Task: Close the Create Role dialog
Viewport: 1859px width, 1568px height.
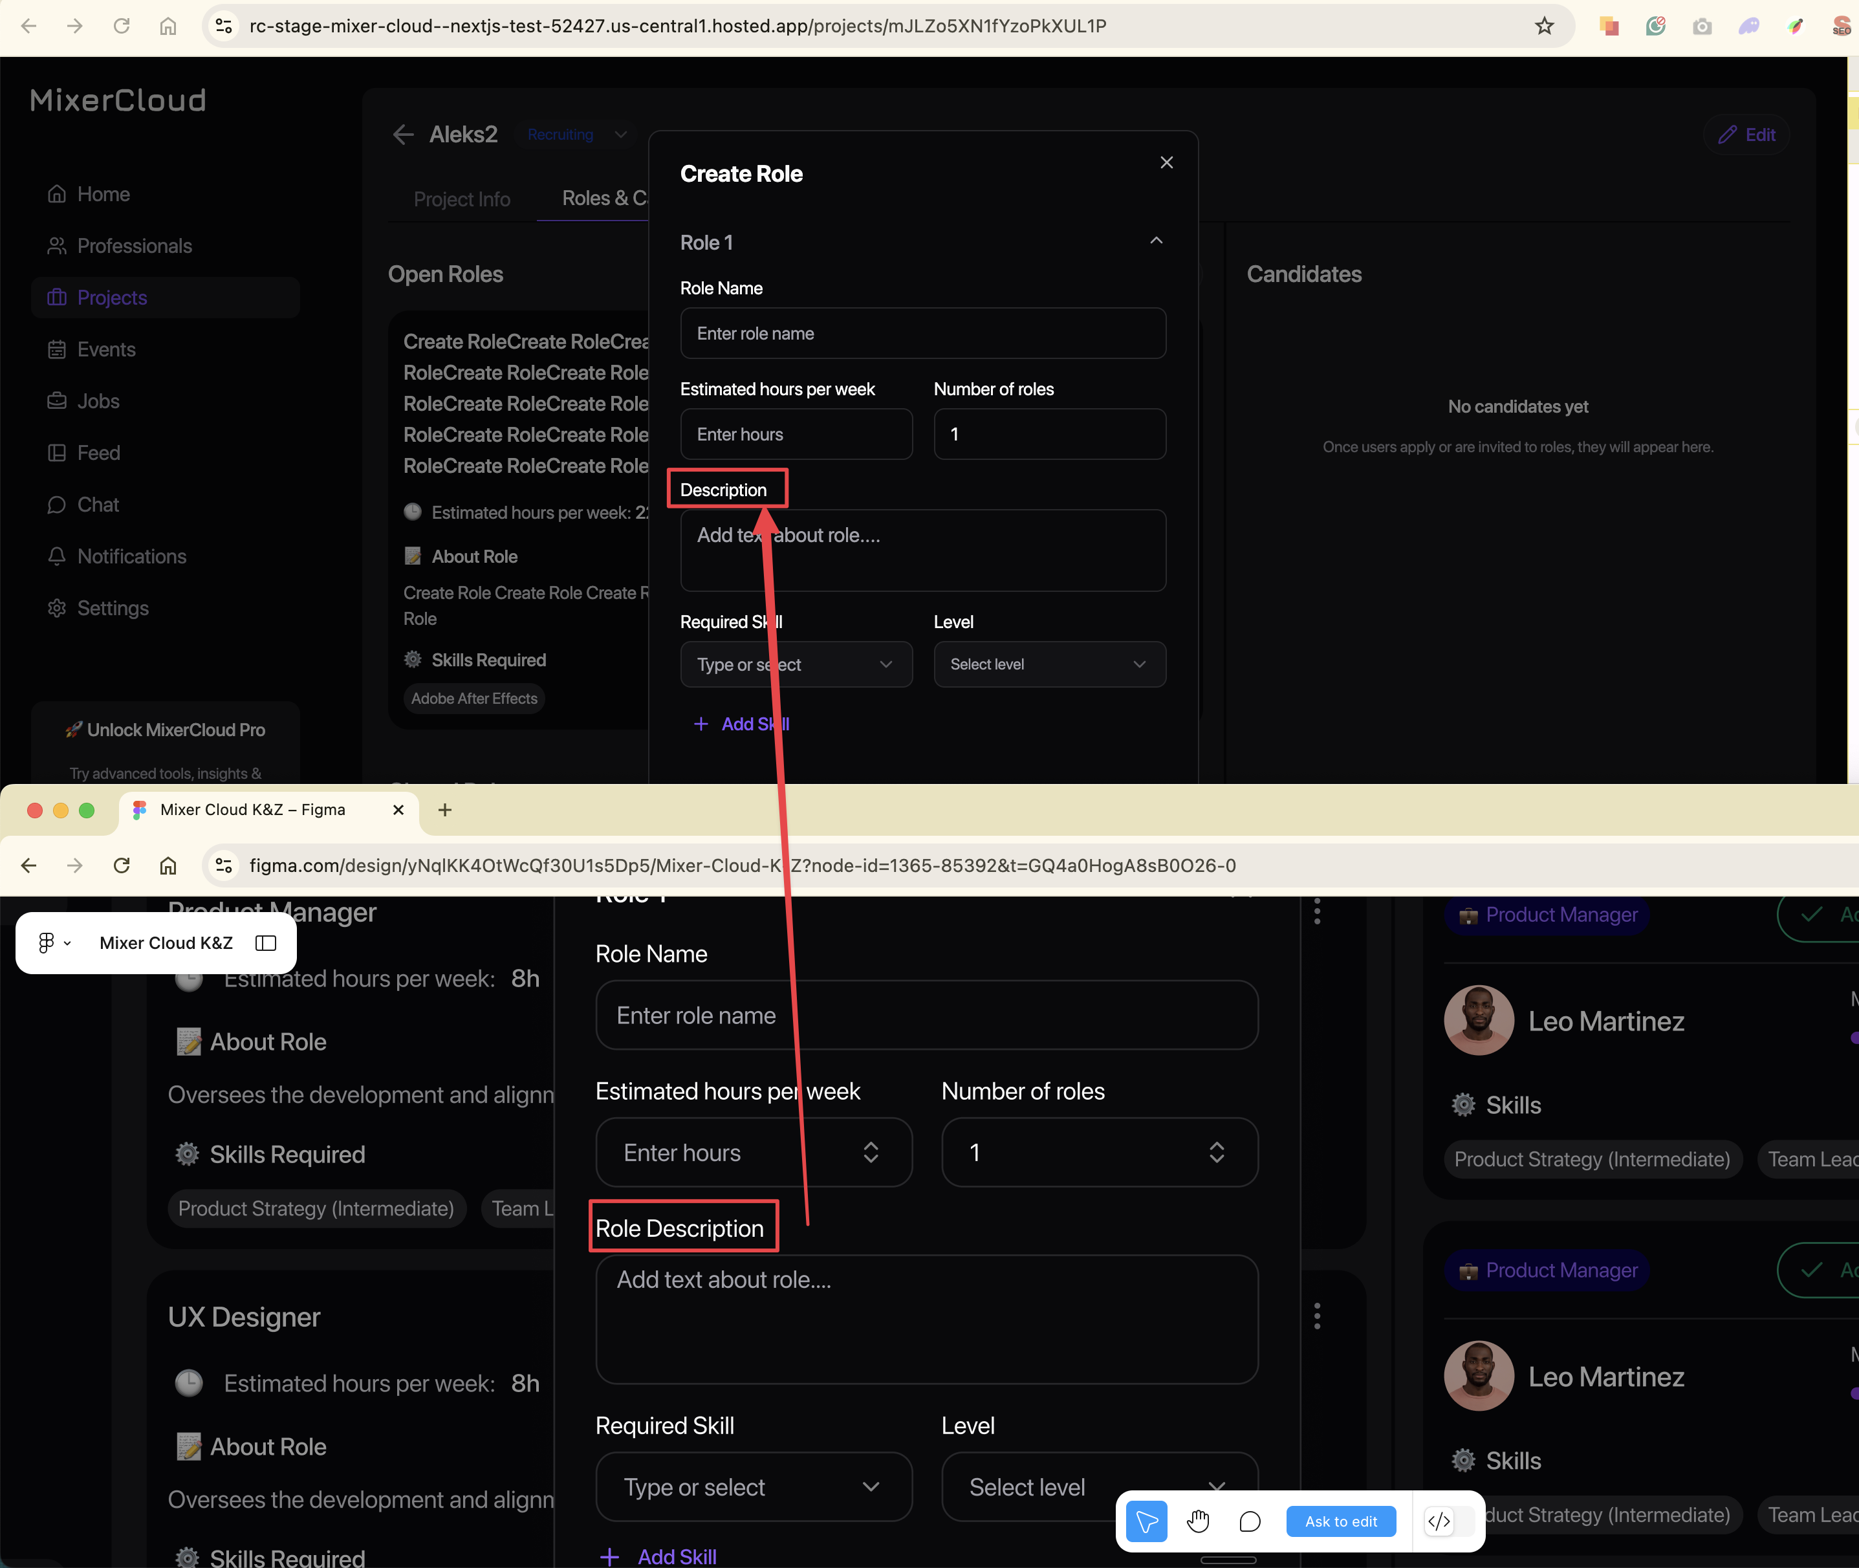Action: [x=1166, y=162]
